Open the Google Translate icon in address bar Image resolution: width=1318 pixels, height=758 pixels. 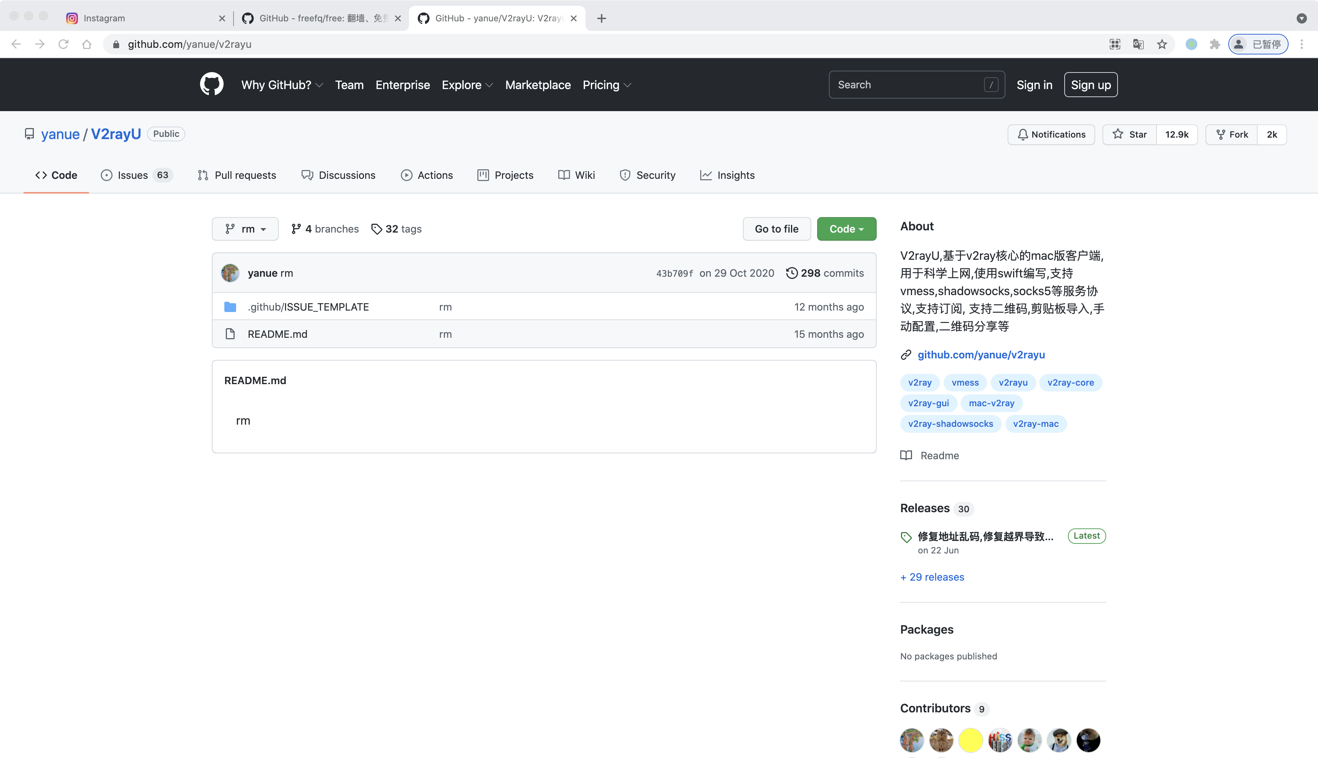(x=1139, y=44)
